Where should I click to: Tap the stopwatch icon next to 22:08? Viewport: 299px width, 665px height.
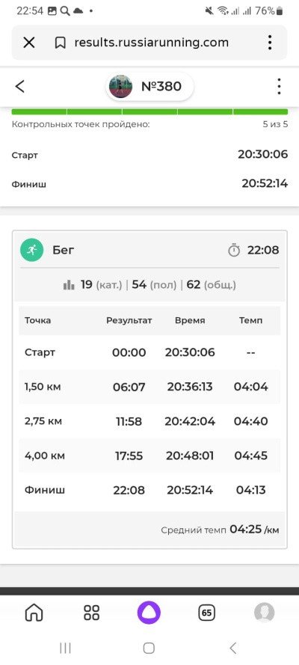(234, 251)
